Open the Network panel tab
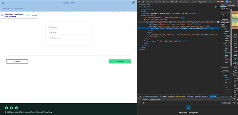This screenshot has width=238, height=115. point(174,2)
